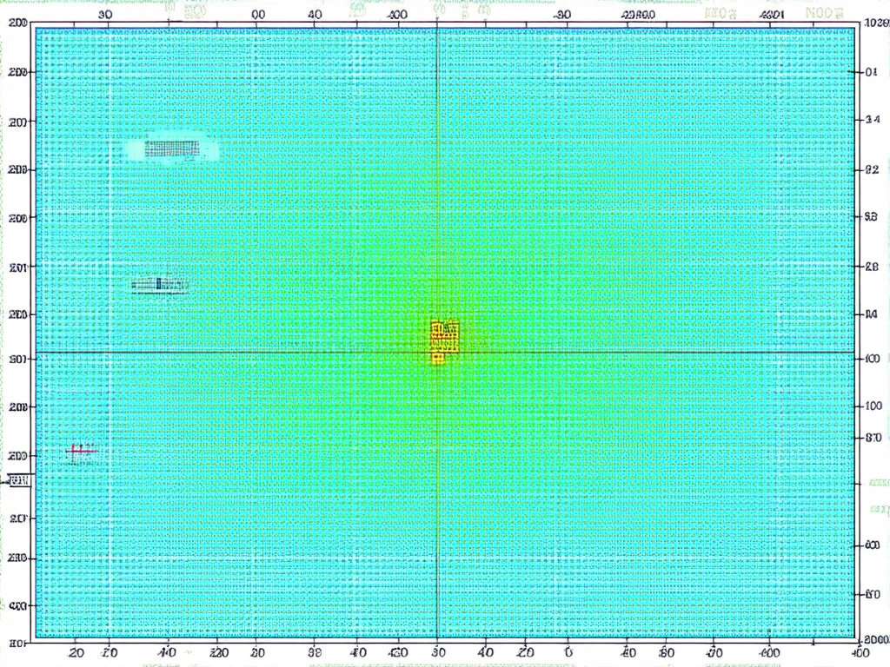The height and width of the screenshot is (667, 890).
Task: Click the "-30" tick on top axis
Action: coord(562,15)
